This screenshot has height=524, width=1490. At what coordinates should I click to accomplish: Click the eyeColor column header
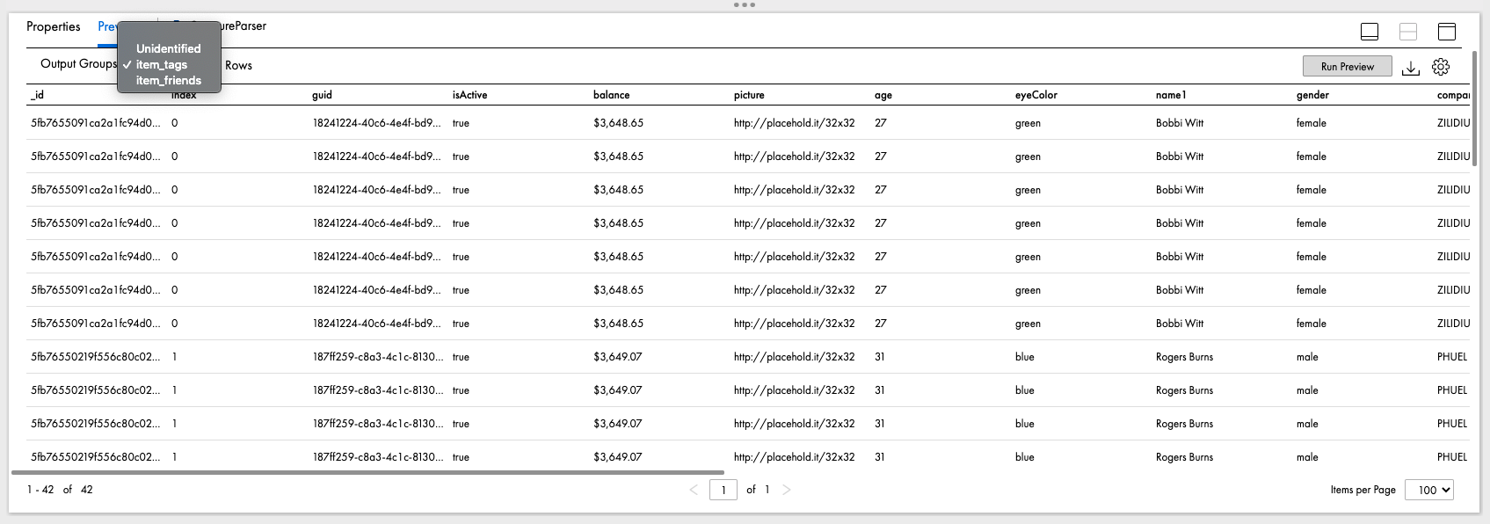pyautogui.click(x=1036, y=95)
